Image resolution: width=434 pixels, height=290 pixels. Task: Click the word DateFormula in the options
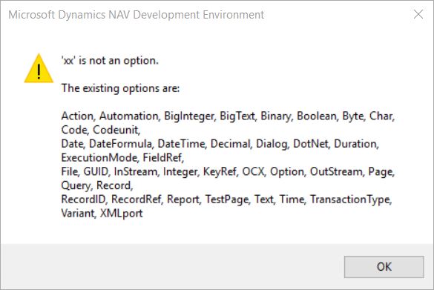click(x=121, y=144)
